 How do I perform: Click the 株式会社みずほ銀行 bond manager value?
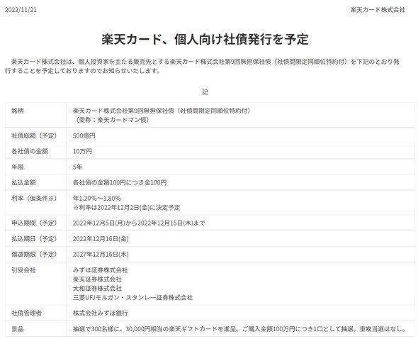[101, 313]
